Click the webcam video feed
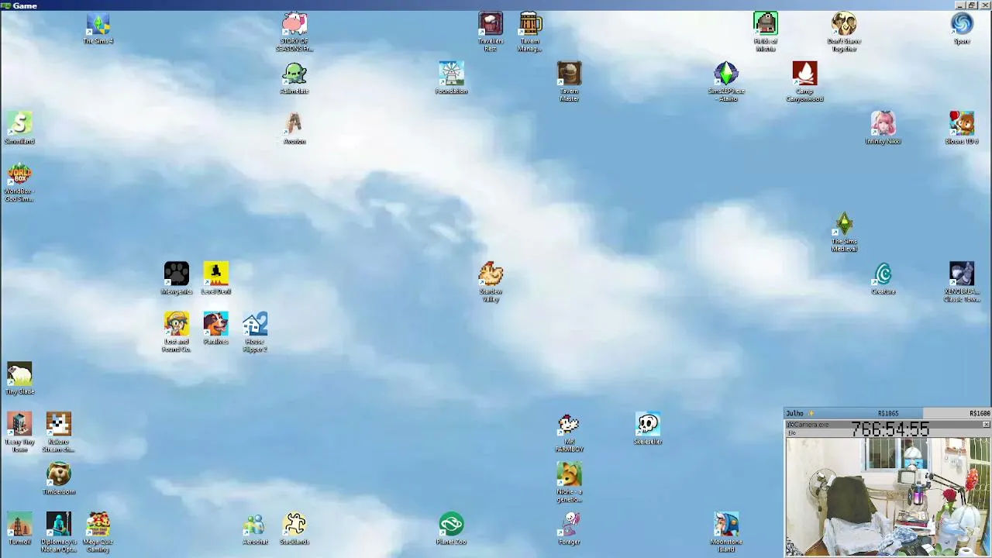 coord(887,497)
